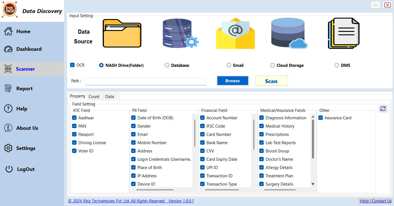Click the email envelope icon
The width and height of the screenshot is (394, 206).
(235, 34)
